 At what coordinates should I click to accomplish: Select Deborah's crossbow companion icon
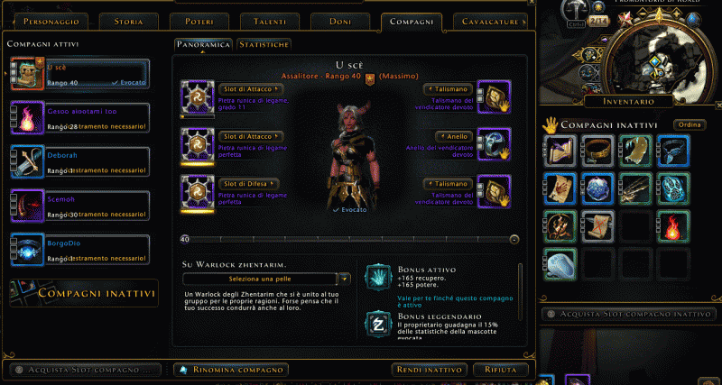pos(28,162)
